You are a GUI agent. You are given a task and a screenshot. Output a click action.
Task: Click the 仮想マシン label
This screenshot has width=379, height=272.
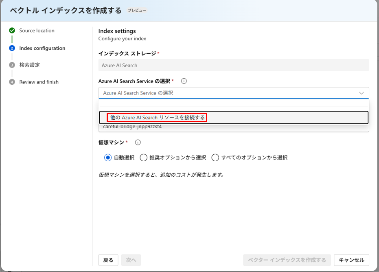(111, 143)
